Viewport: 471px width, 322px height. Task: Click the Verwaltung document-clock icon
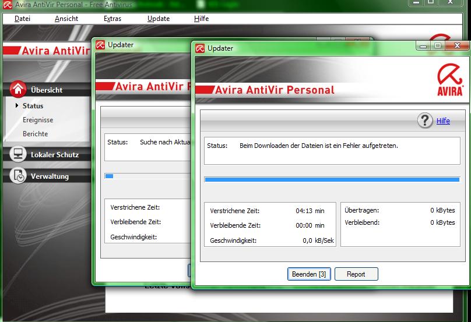pos(18,175)
